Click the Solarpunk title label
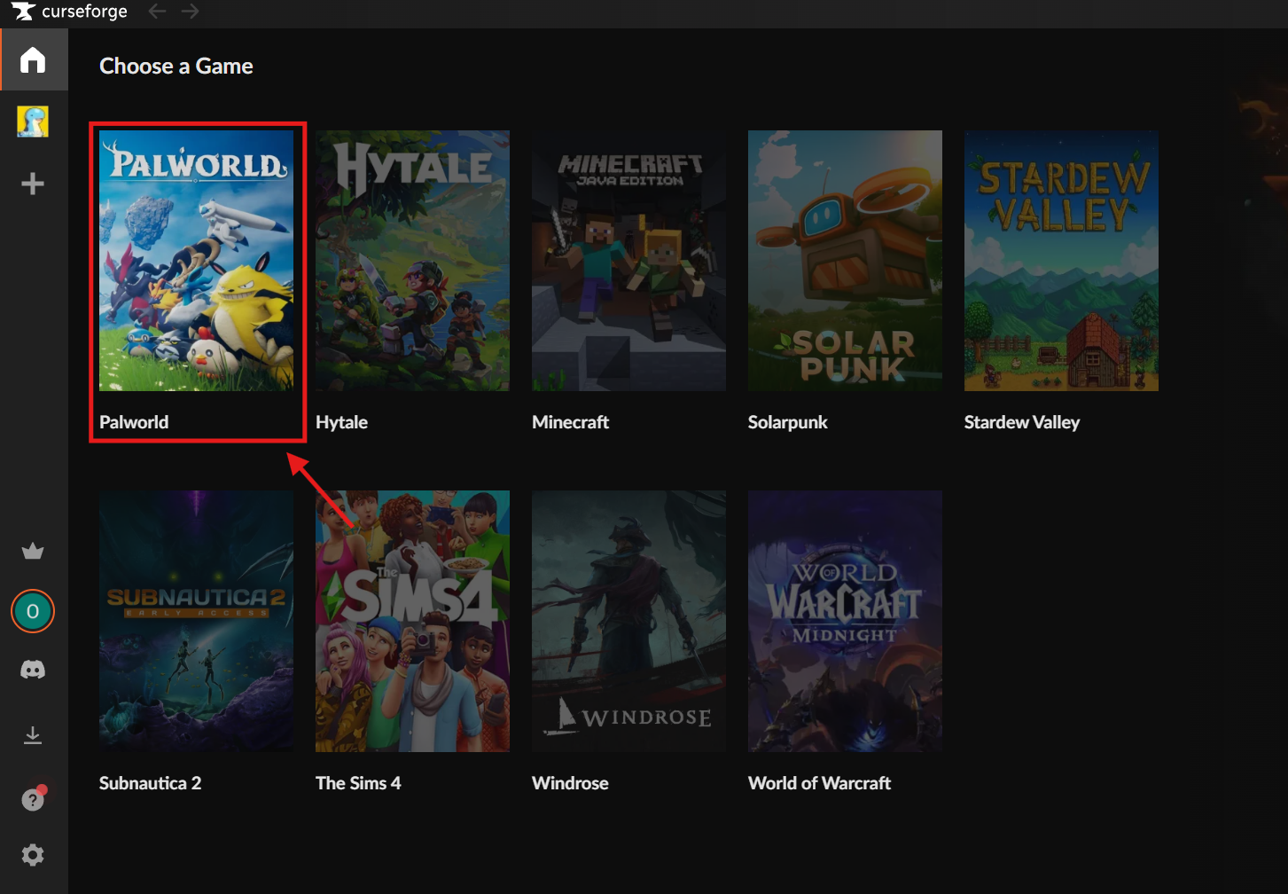This screenshot has height=894, width=1288. pos(787,422)
